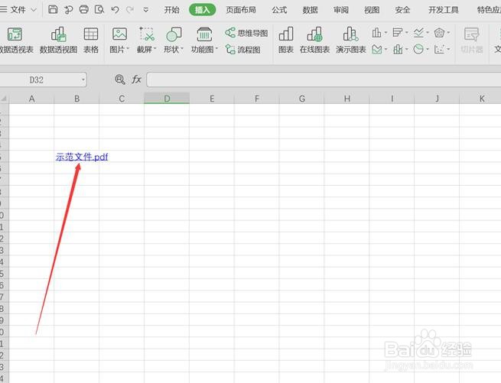Insert a combo chart
The height and width of the screenshot is (383, 501).
tap(398, 50)
